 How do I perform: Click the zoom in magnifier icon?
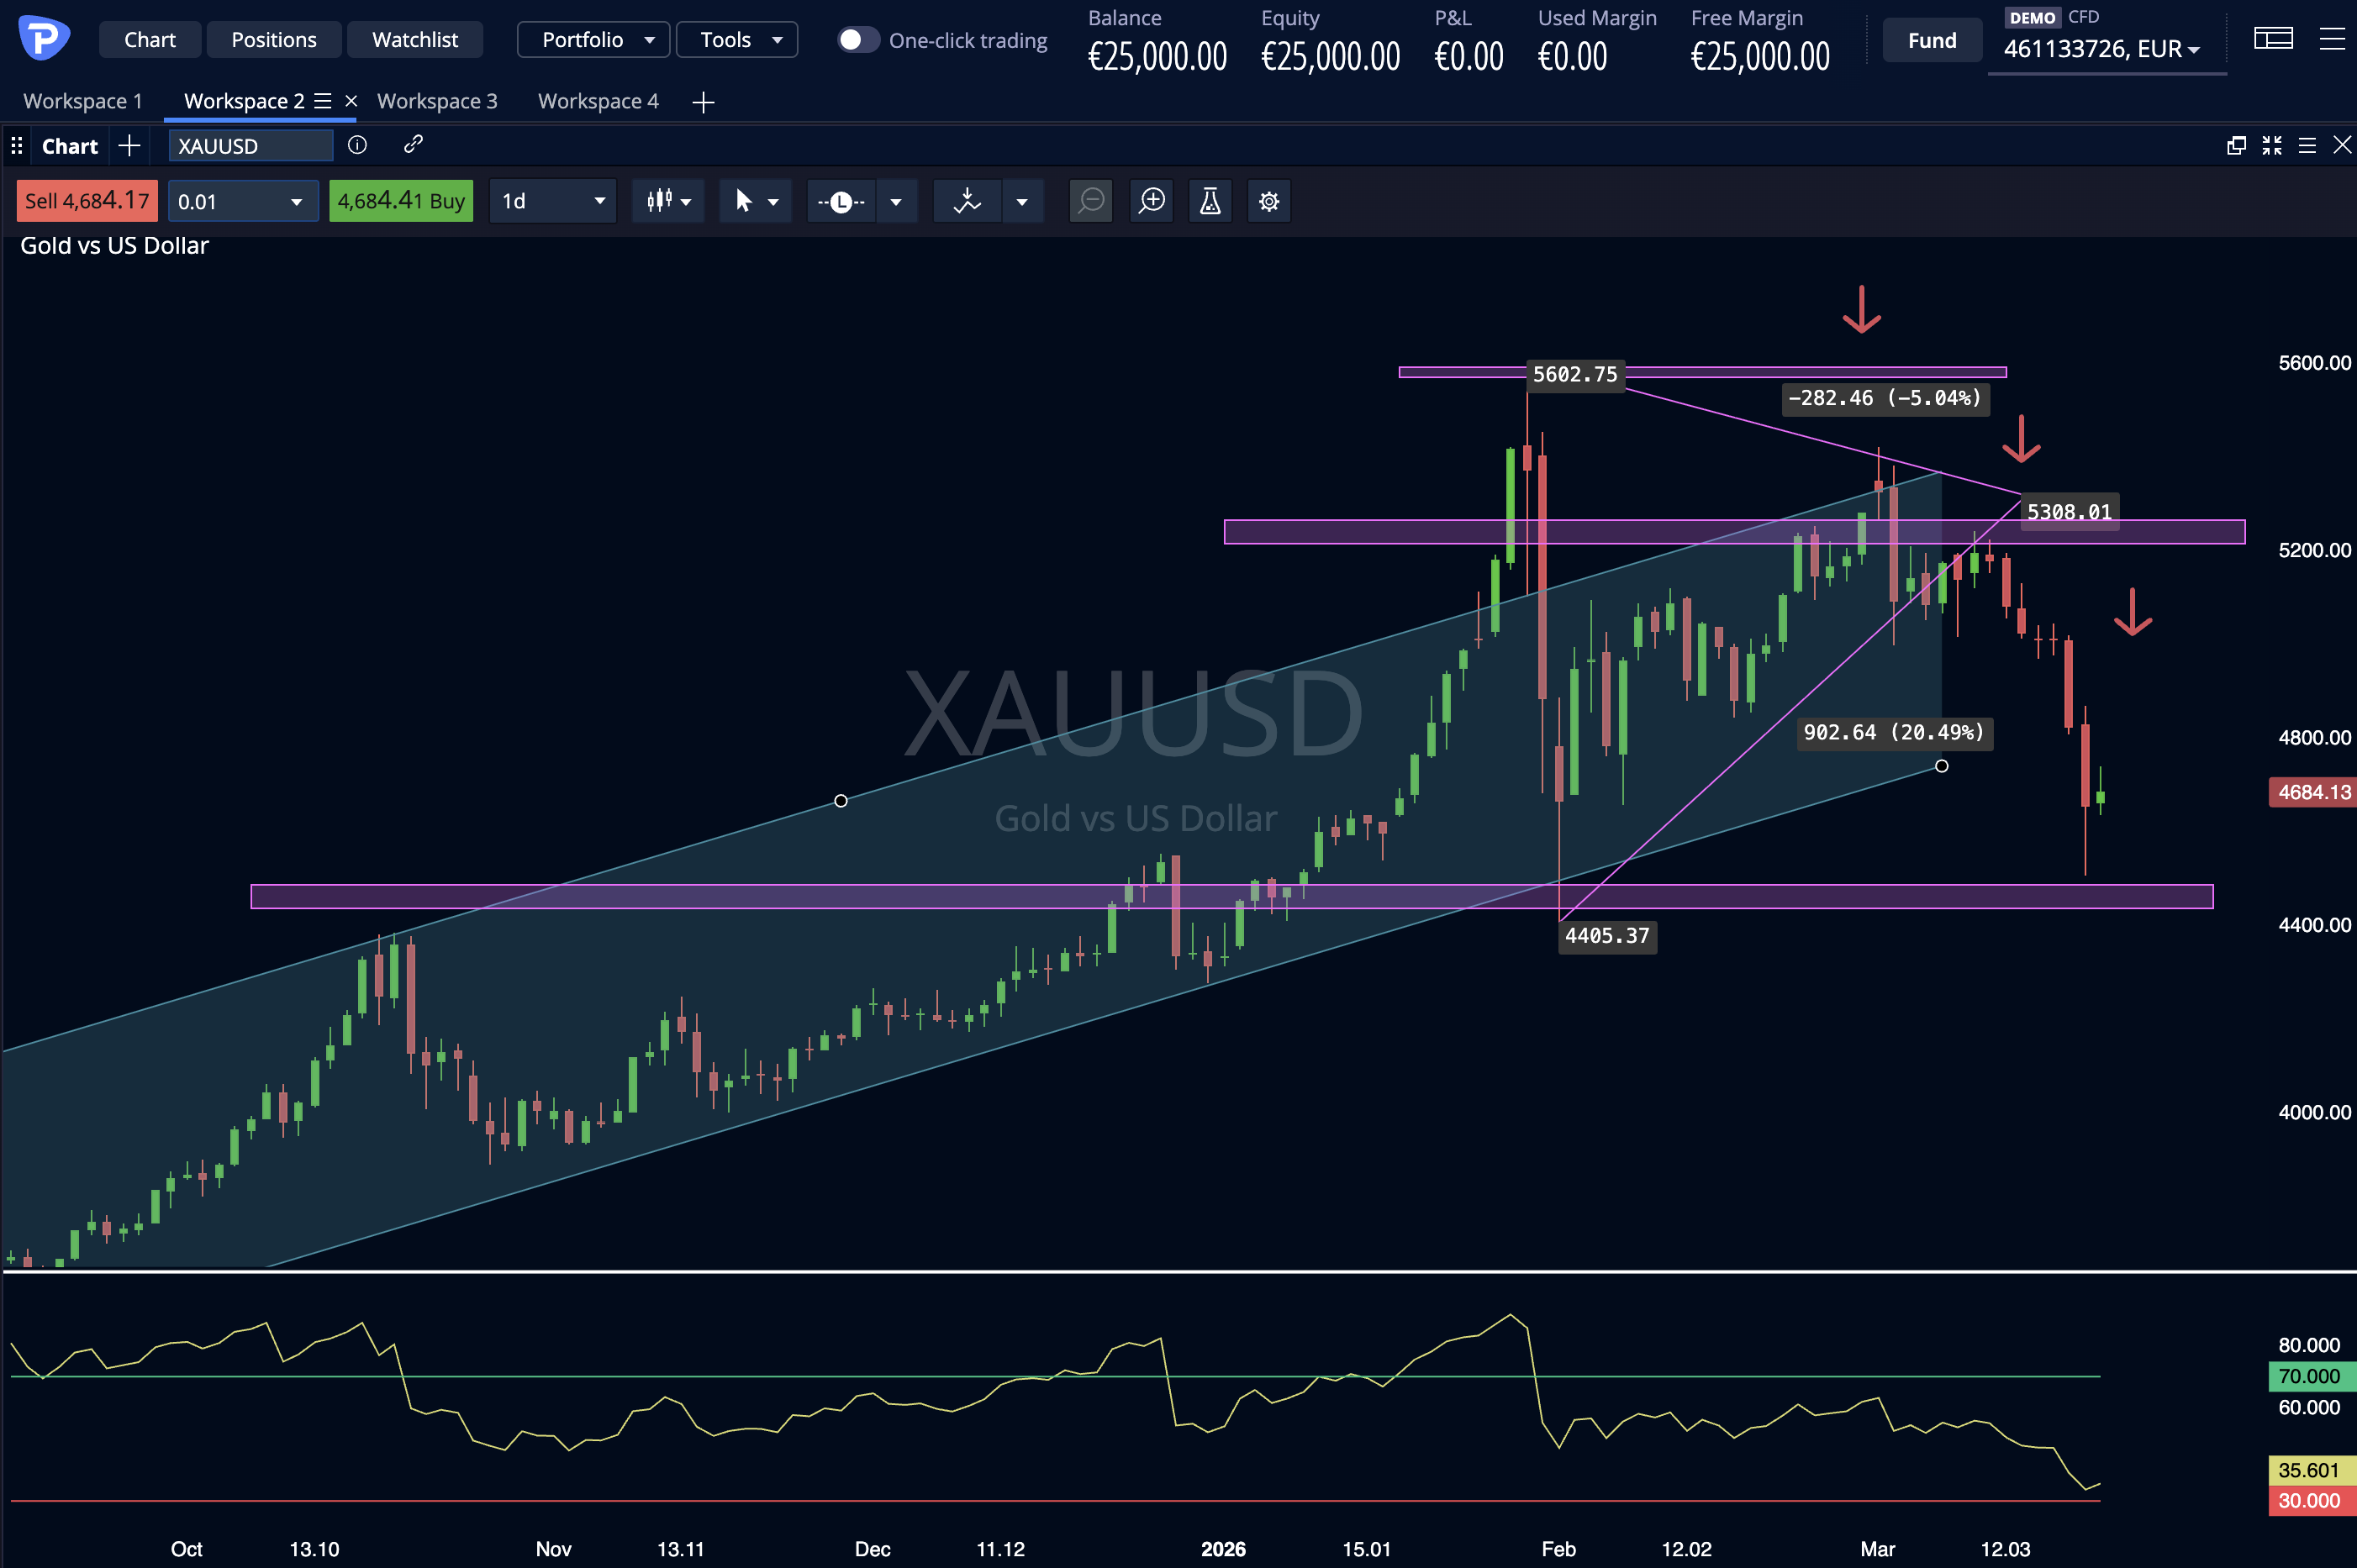pyautogui.click(x=1152, y=201)
